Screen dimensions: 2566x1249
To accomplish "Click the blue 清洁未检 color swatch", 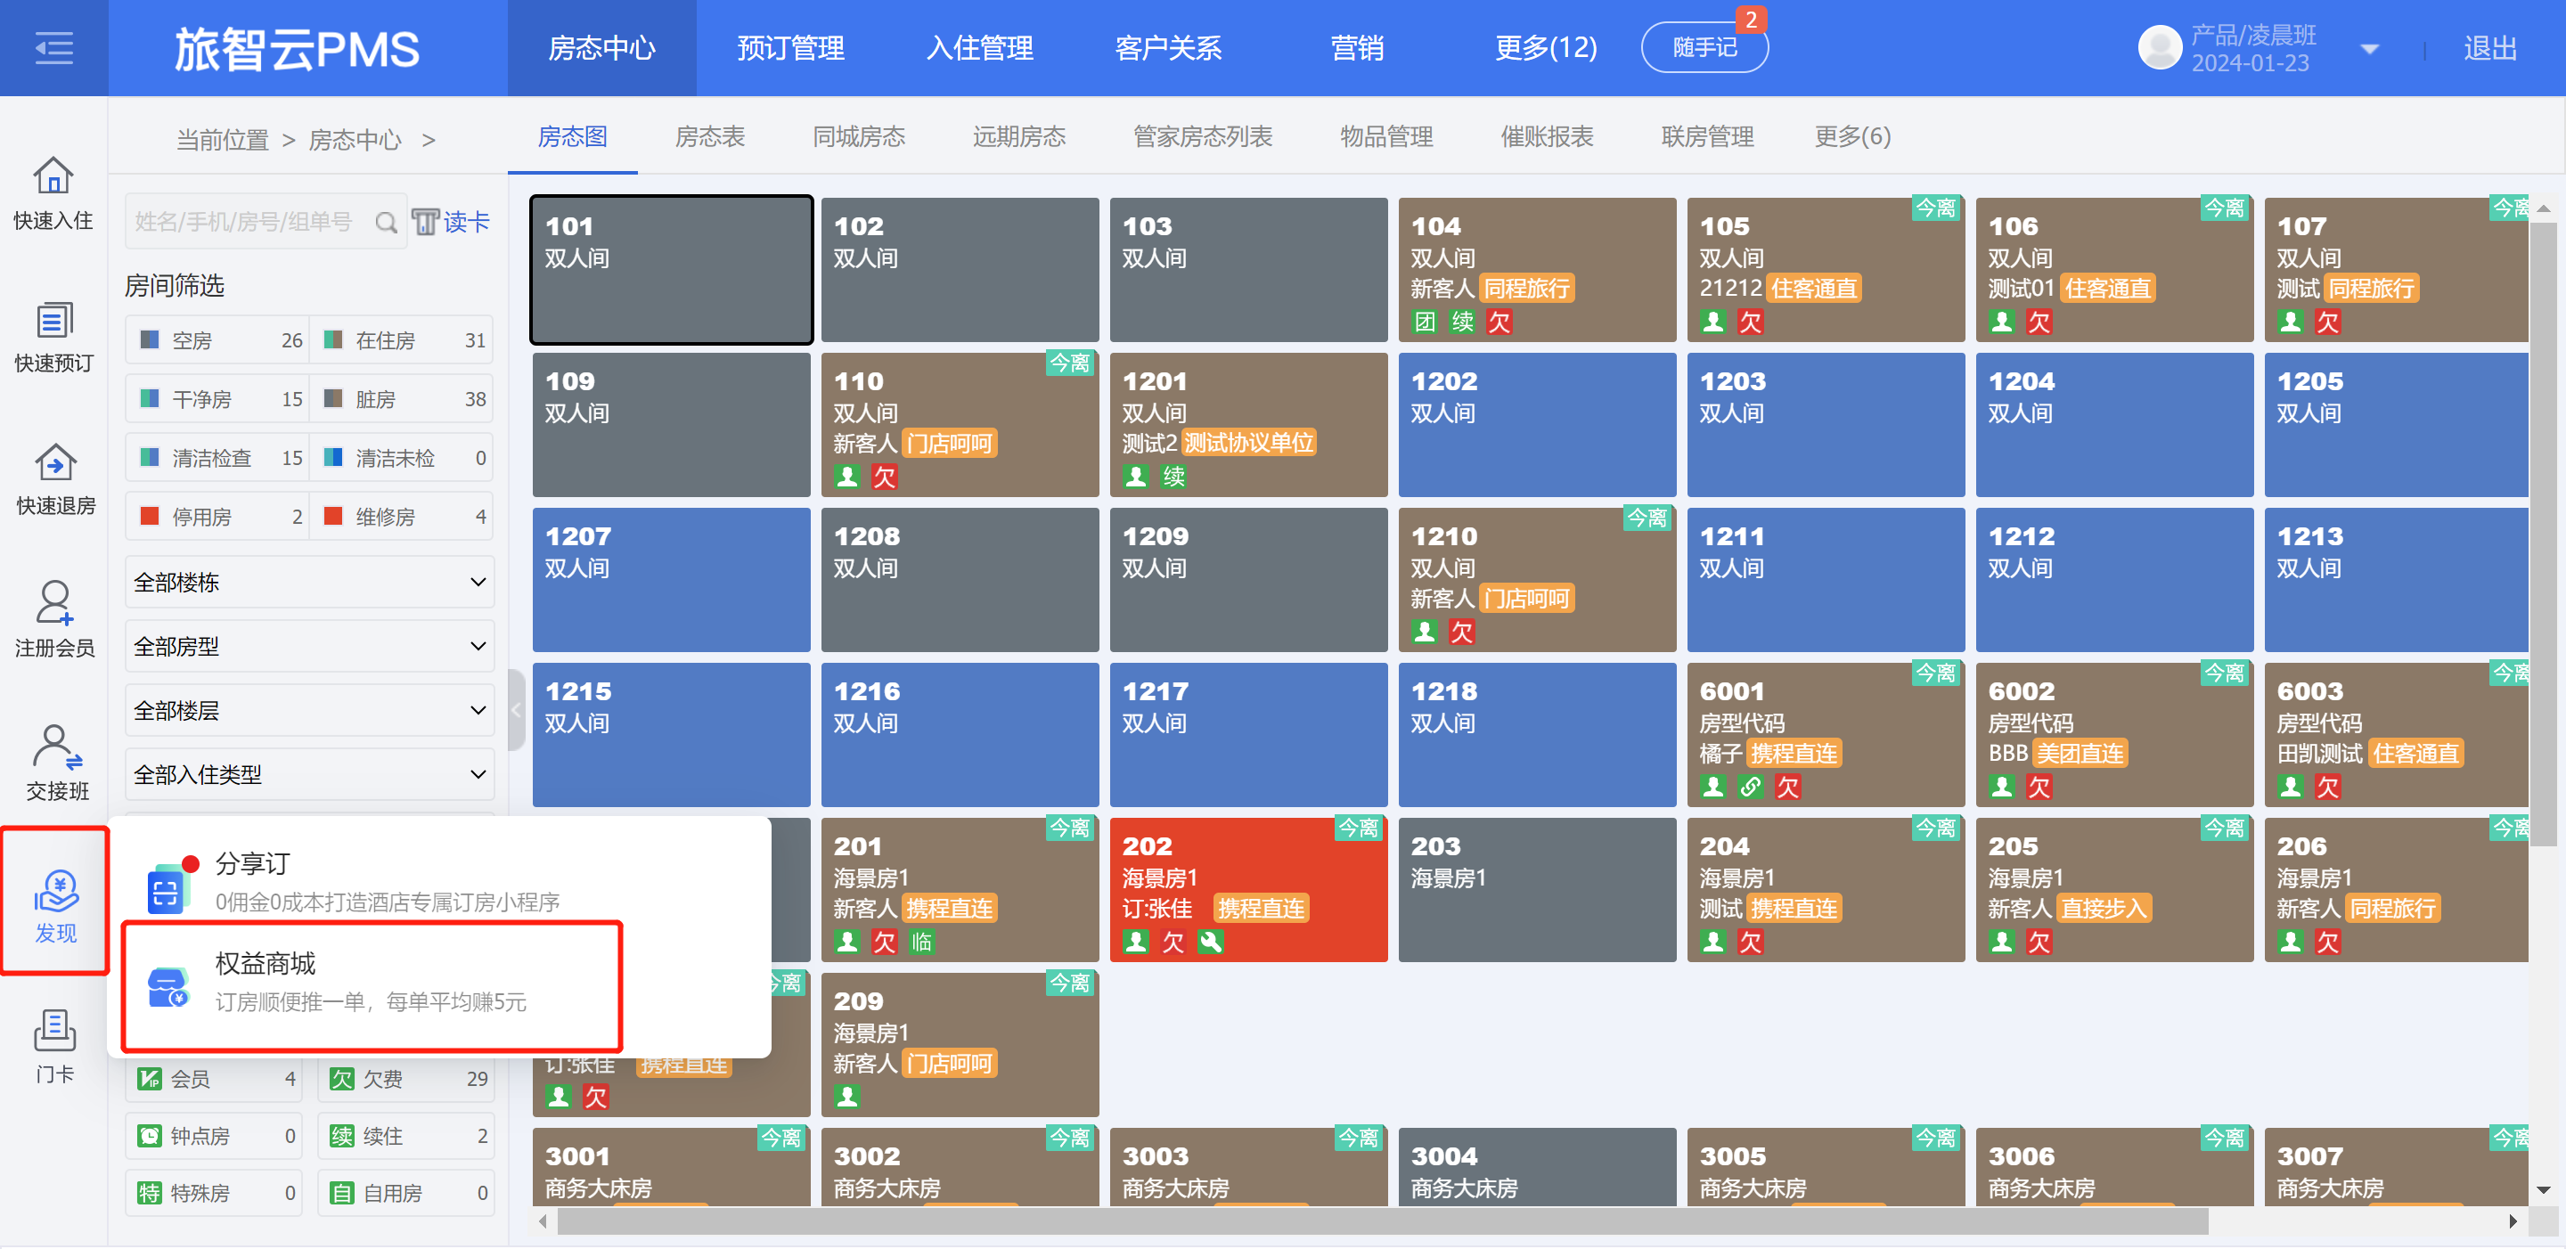I will tap(334, 457).
